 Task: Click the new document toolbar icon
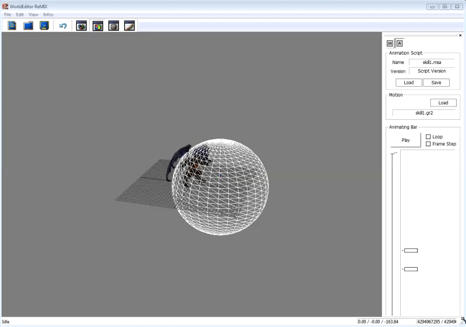12,26
